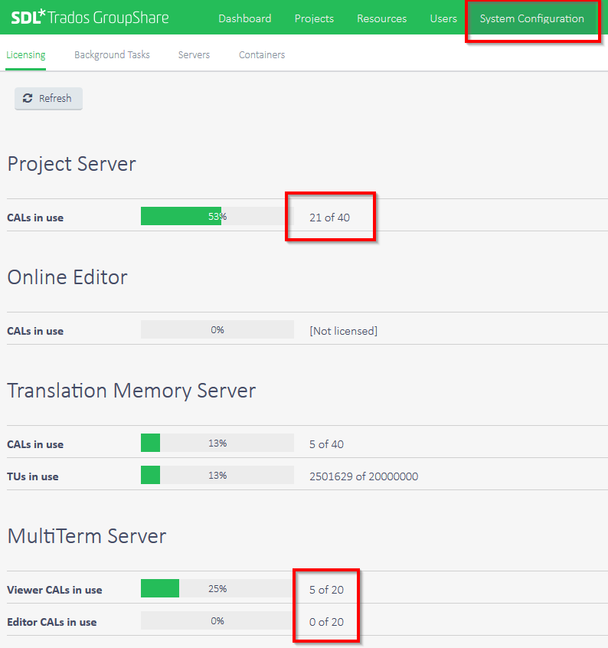The image size is (608, 648).
Task: Click the Refresh button
Action: coord(48,98)
